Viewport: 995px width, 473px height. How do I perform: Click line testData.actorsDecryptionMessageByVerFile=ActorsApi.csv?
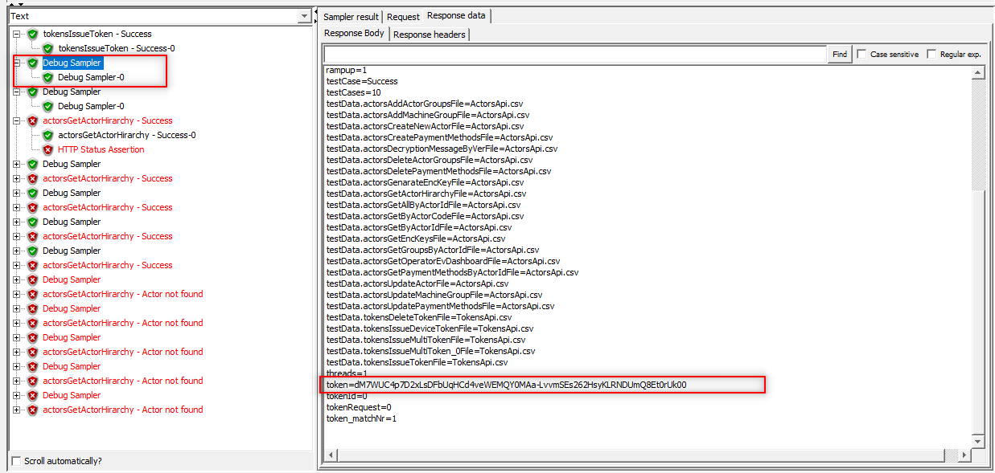coord(442,149)
